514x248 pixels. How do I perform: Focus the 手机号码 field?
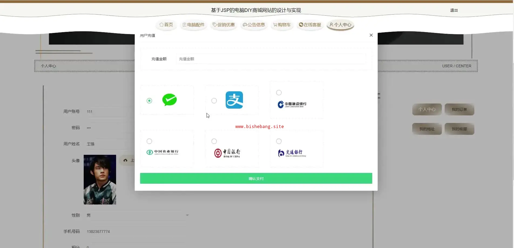click(137, 232)
